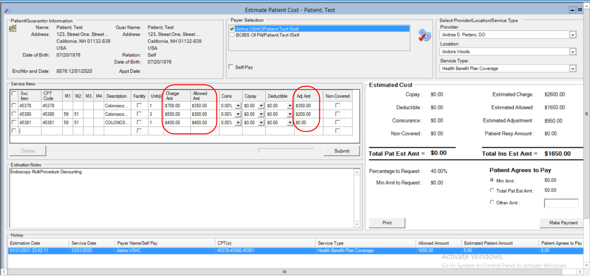Viewport: 590px width, 276px height.
Task: Click the Estimation Notes scroll-down arrow
Action: 357,224
